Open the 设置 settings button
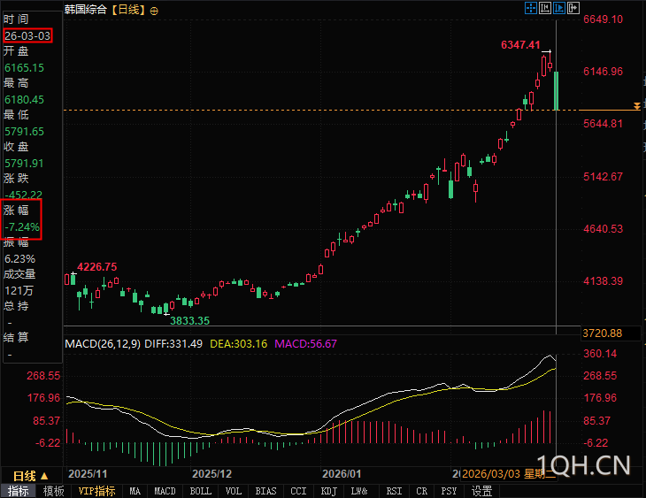 coord(481,491)
